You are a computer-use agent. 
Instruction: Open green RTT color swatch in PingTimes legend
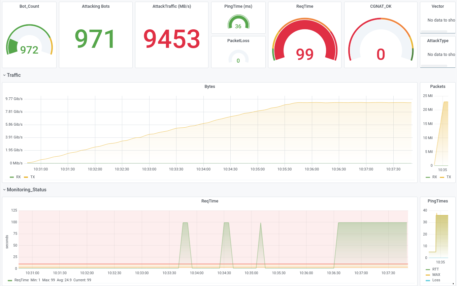point(428,269)
